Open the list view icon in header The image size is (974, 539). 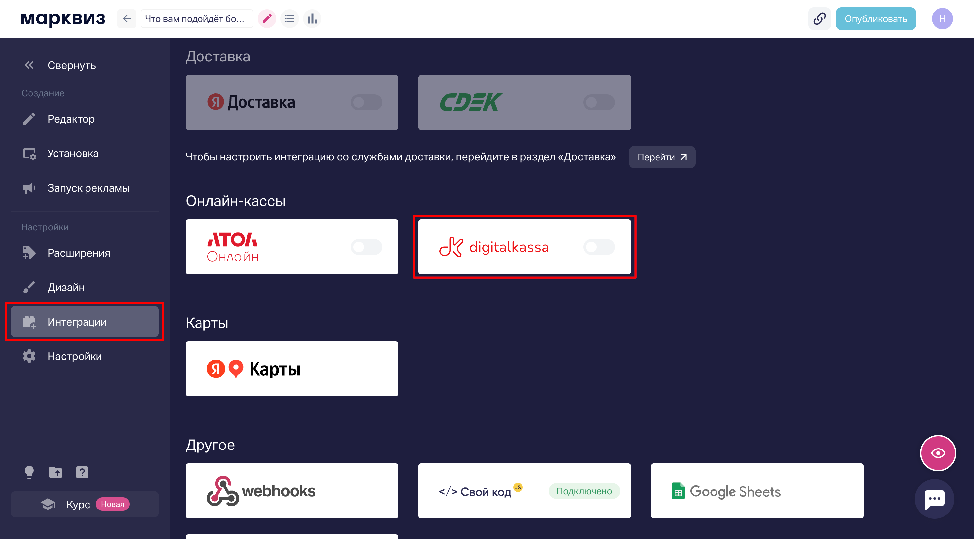290,19
